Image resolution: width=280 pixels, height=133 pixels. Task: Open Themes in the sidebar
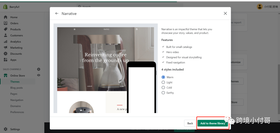tap(15, 82)
